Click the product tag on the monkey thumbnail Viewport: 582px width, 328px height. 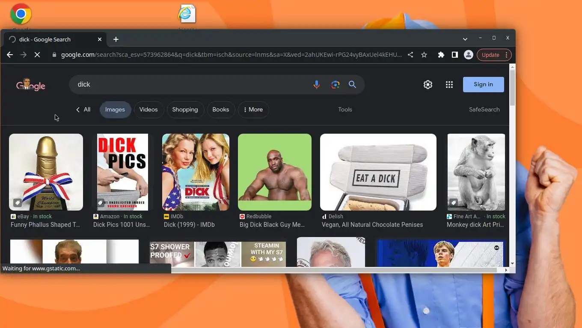click(454, 203)
